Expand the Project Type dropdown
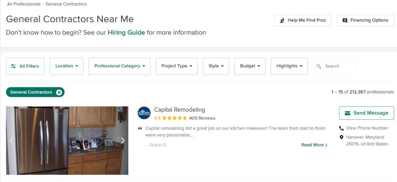This screenshot has width=397, height=182. tap(177, 66)
